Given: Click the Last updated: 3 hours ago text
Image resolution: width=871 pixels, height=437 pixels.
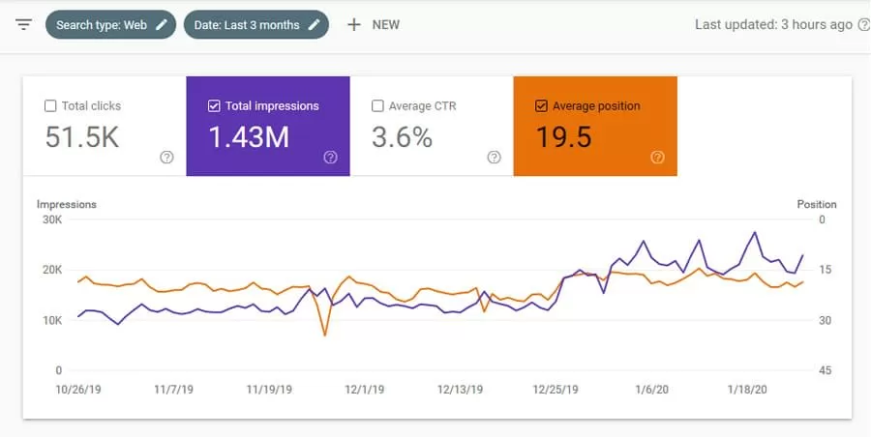Looking at the screenshot, I should click(x=773, y=25).
